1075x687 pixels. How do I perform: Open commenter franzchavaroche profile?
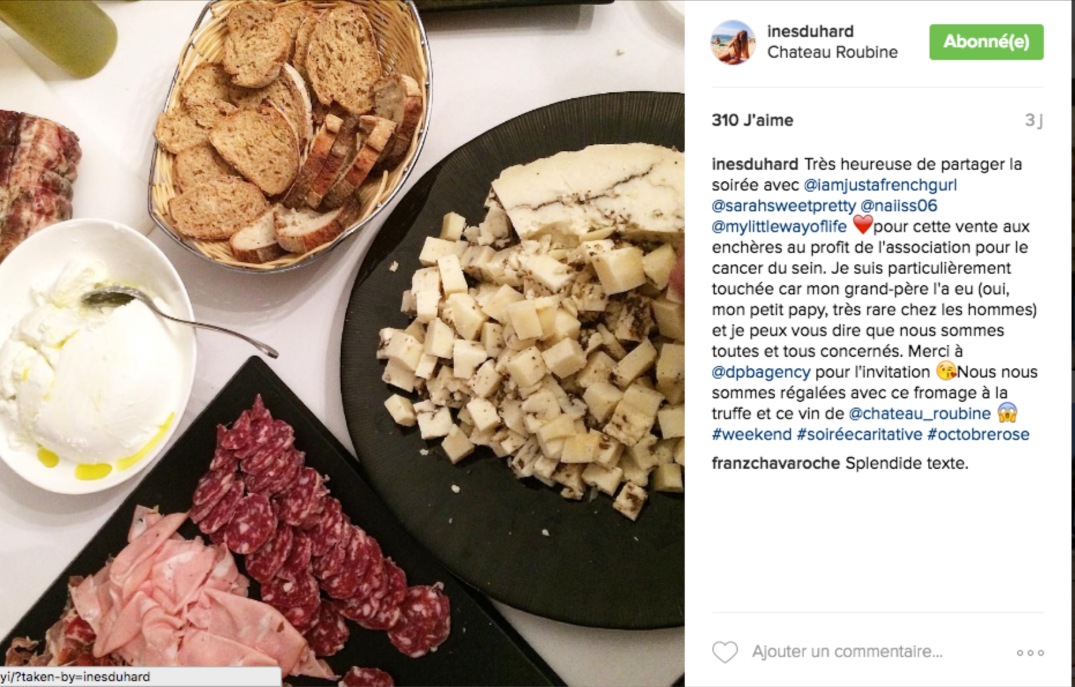pyautogui.click(x=775, y=464)
